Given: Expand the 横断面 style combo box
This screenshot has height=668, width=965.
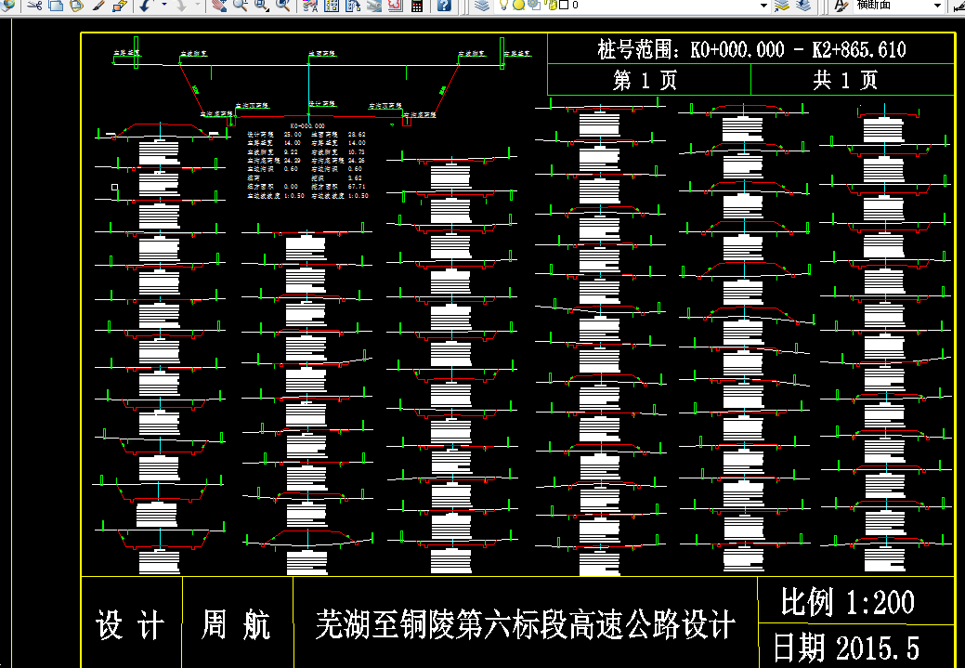Looking at the screenshot, I should 936,7.
